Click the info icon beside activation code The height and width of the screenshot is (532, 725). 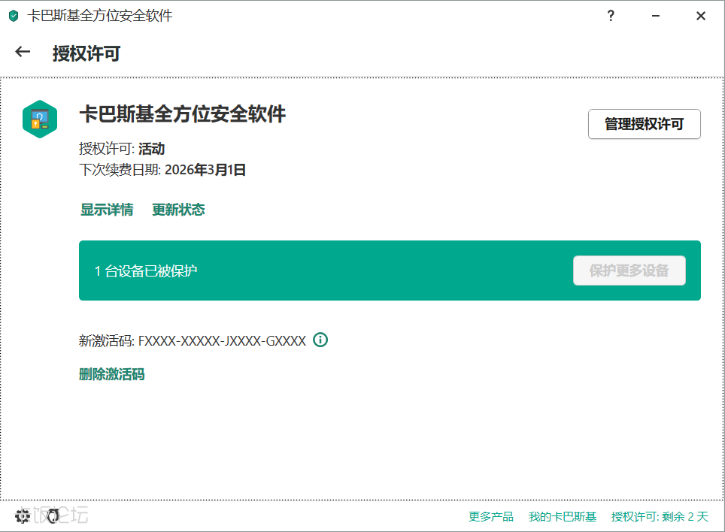click(x=320, y=340)
